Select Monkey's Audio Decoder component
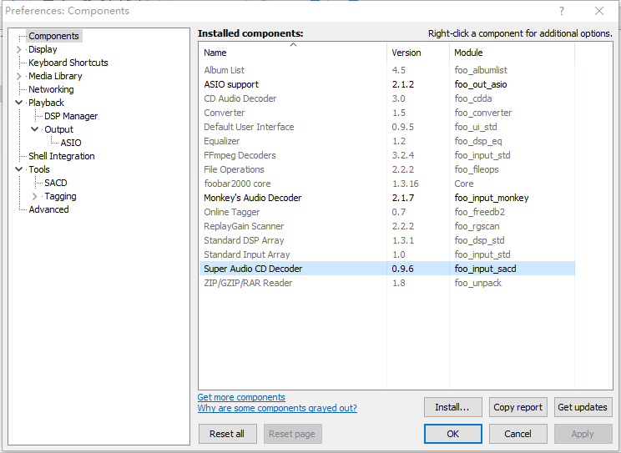The width and height of the screenshot is (621, 453). tap(252, 198)
